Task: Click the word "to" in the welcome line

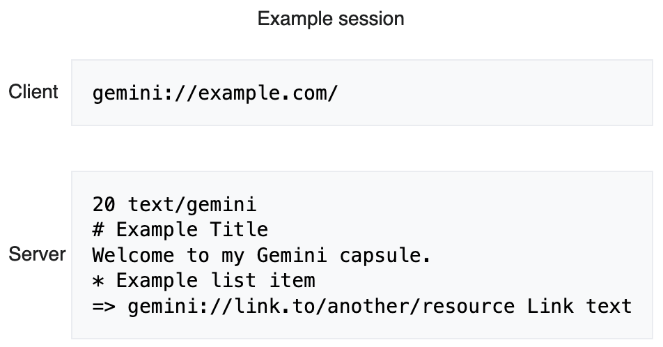Action: [198, 255]
